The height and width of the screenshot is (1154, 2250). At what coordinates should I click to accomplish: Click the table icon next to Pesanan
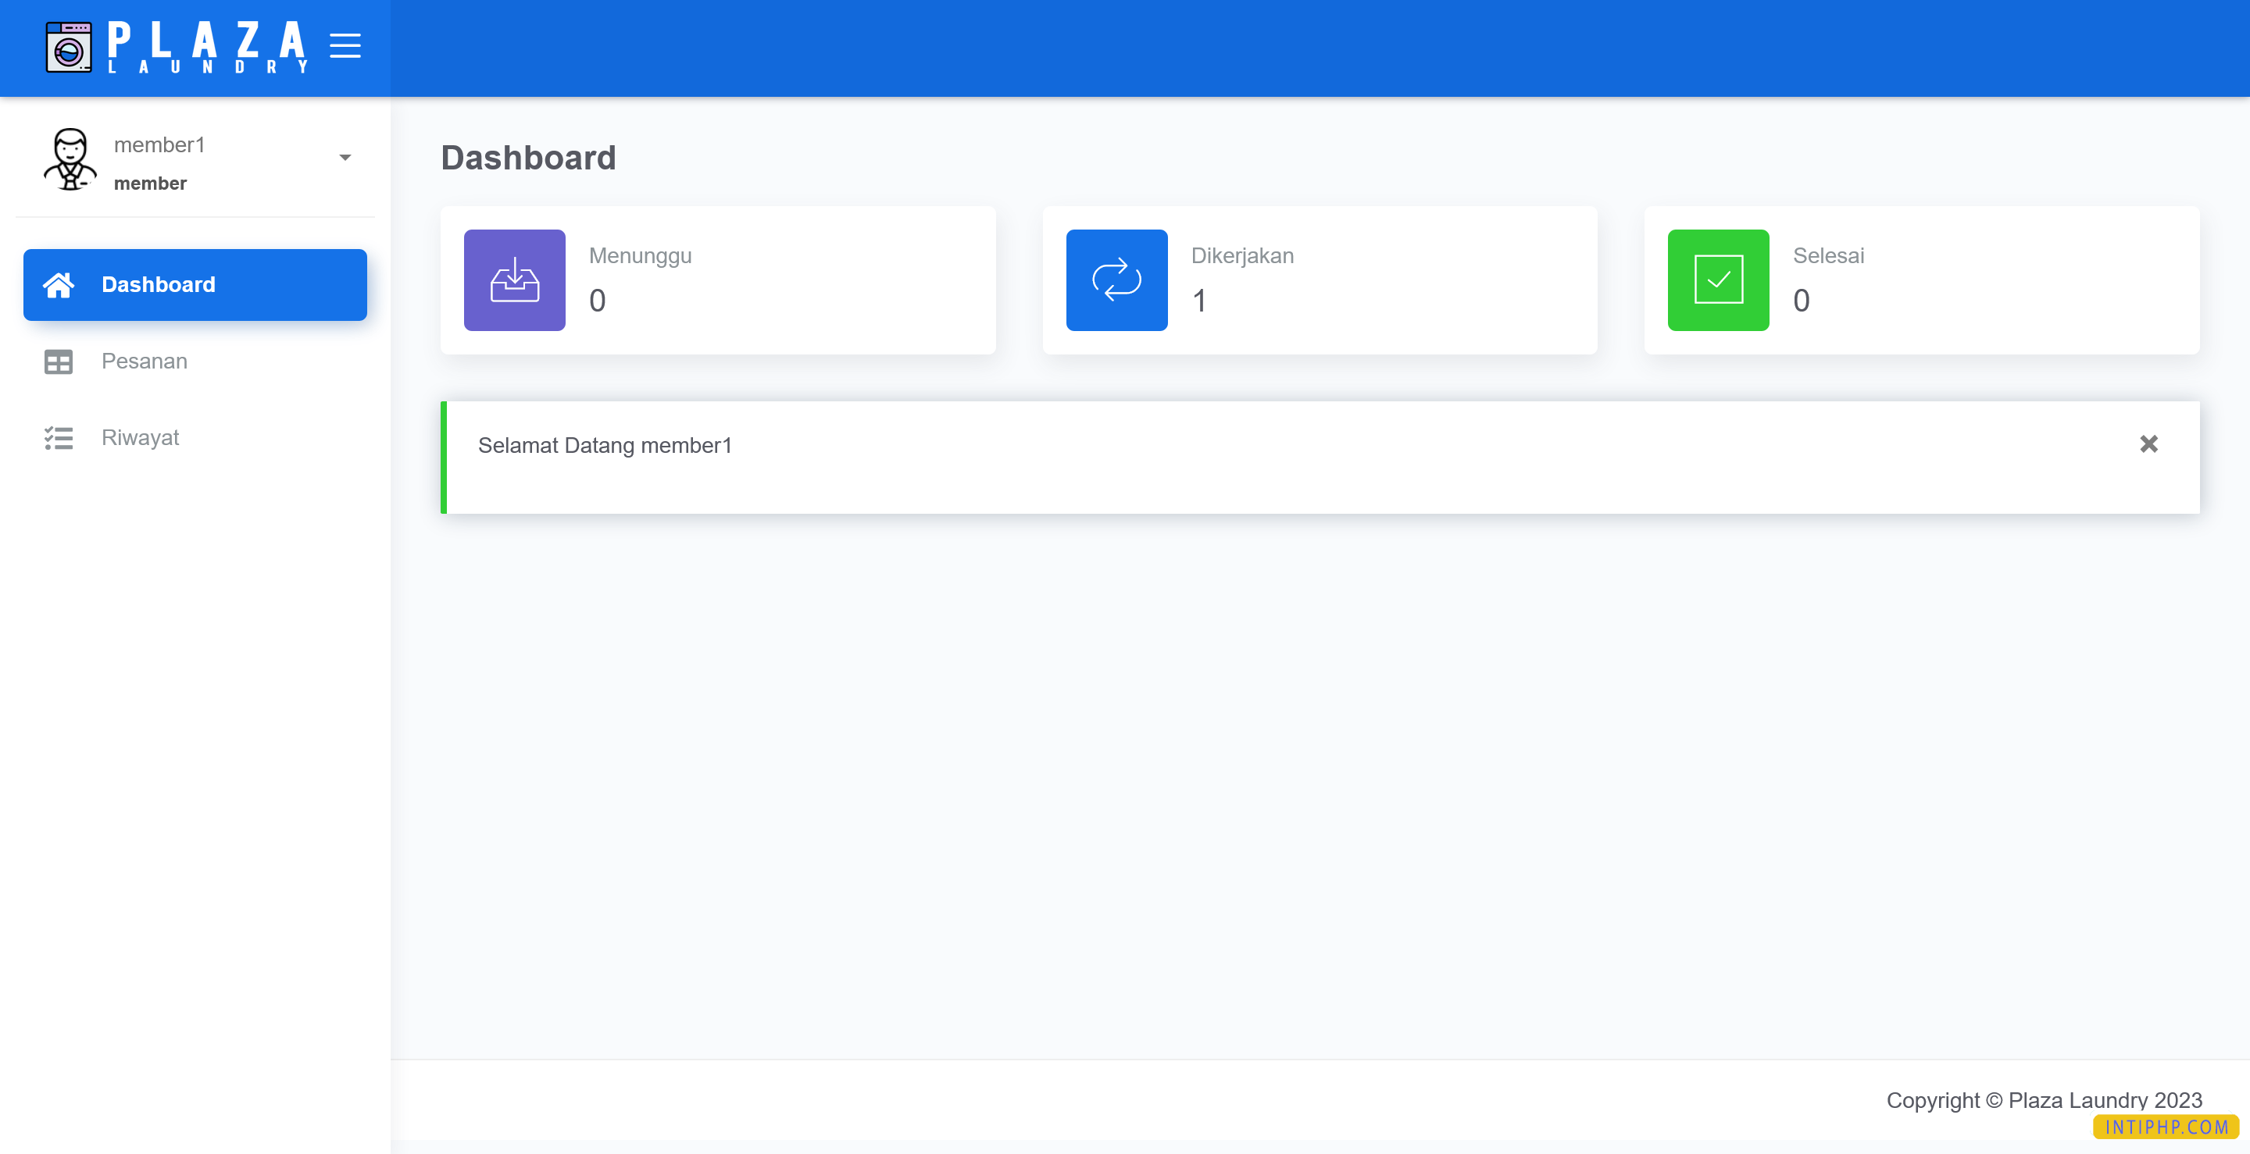58,362
